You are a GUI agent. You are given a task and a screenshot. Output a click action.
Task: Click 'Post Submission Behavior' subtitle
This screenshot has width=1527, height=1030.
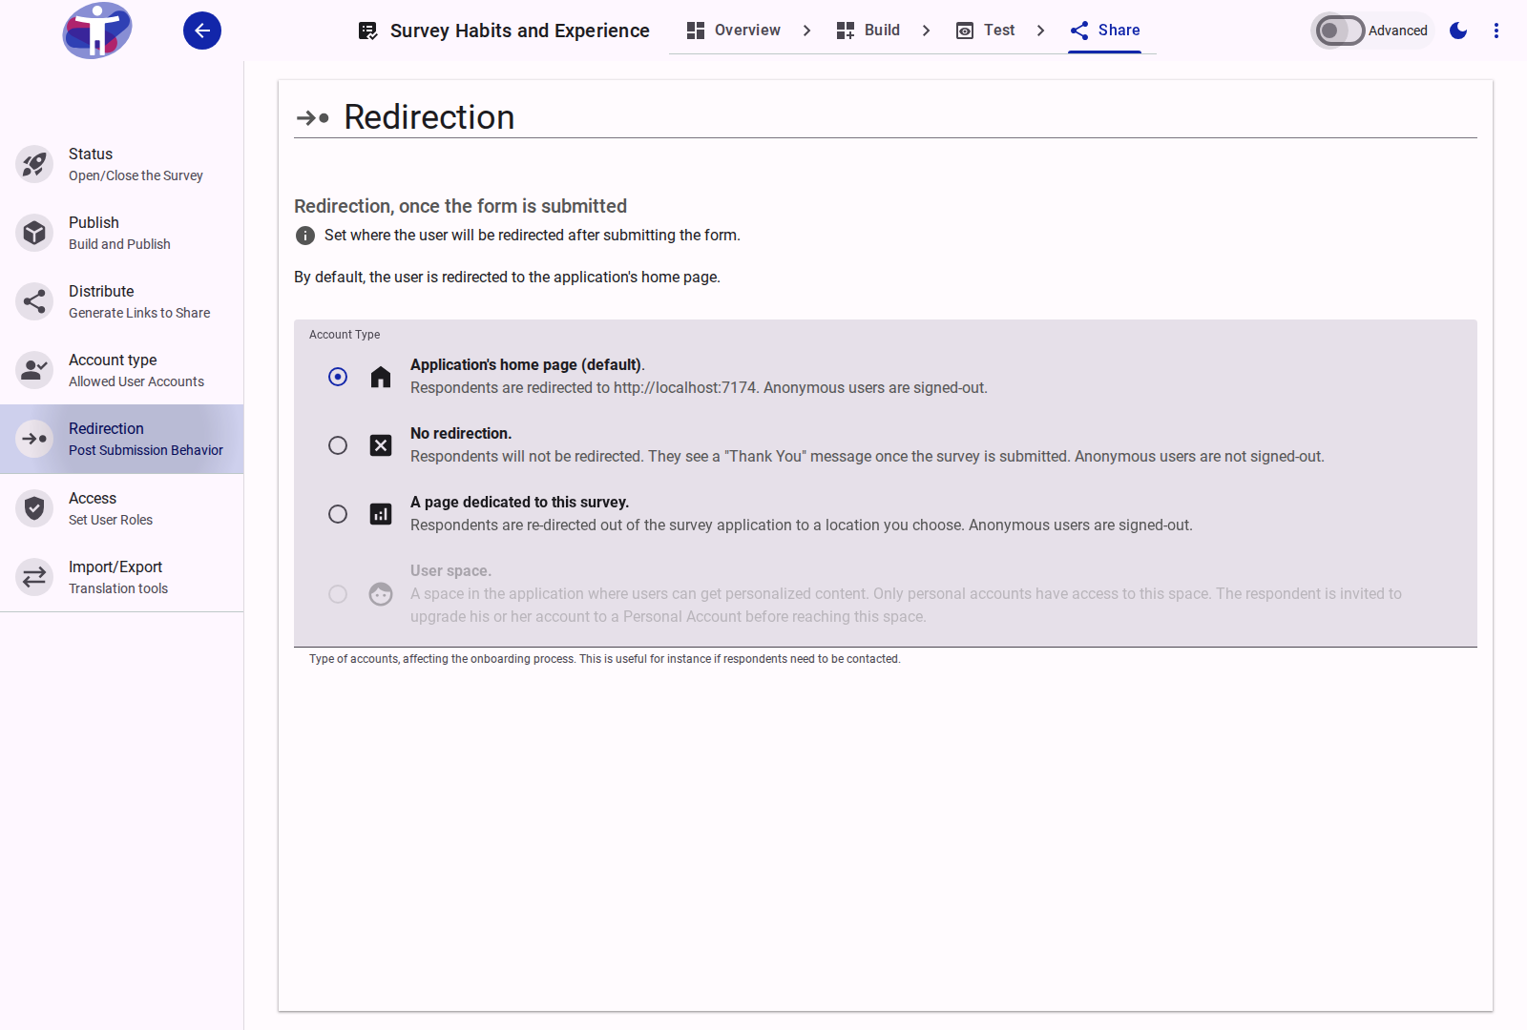tap(146, 450)
